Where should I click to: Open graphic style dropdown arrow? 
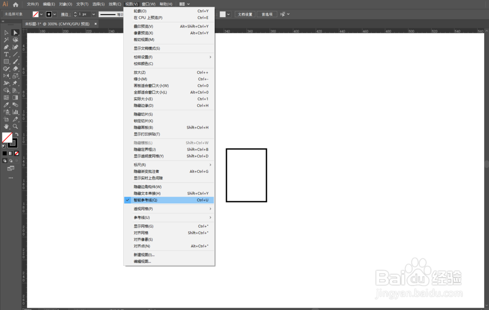pos(228,14)
